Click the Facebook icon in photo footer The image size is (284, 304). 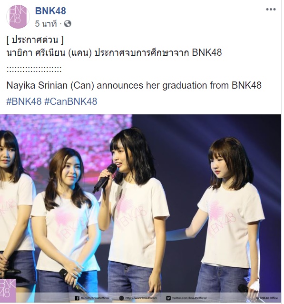pos(77,298)
